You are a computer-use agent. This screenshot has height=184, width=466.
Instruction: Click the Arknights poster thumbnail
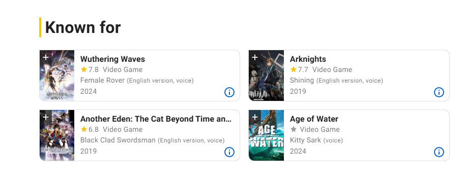(x=266, y=76)
